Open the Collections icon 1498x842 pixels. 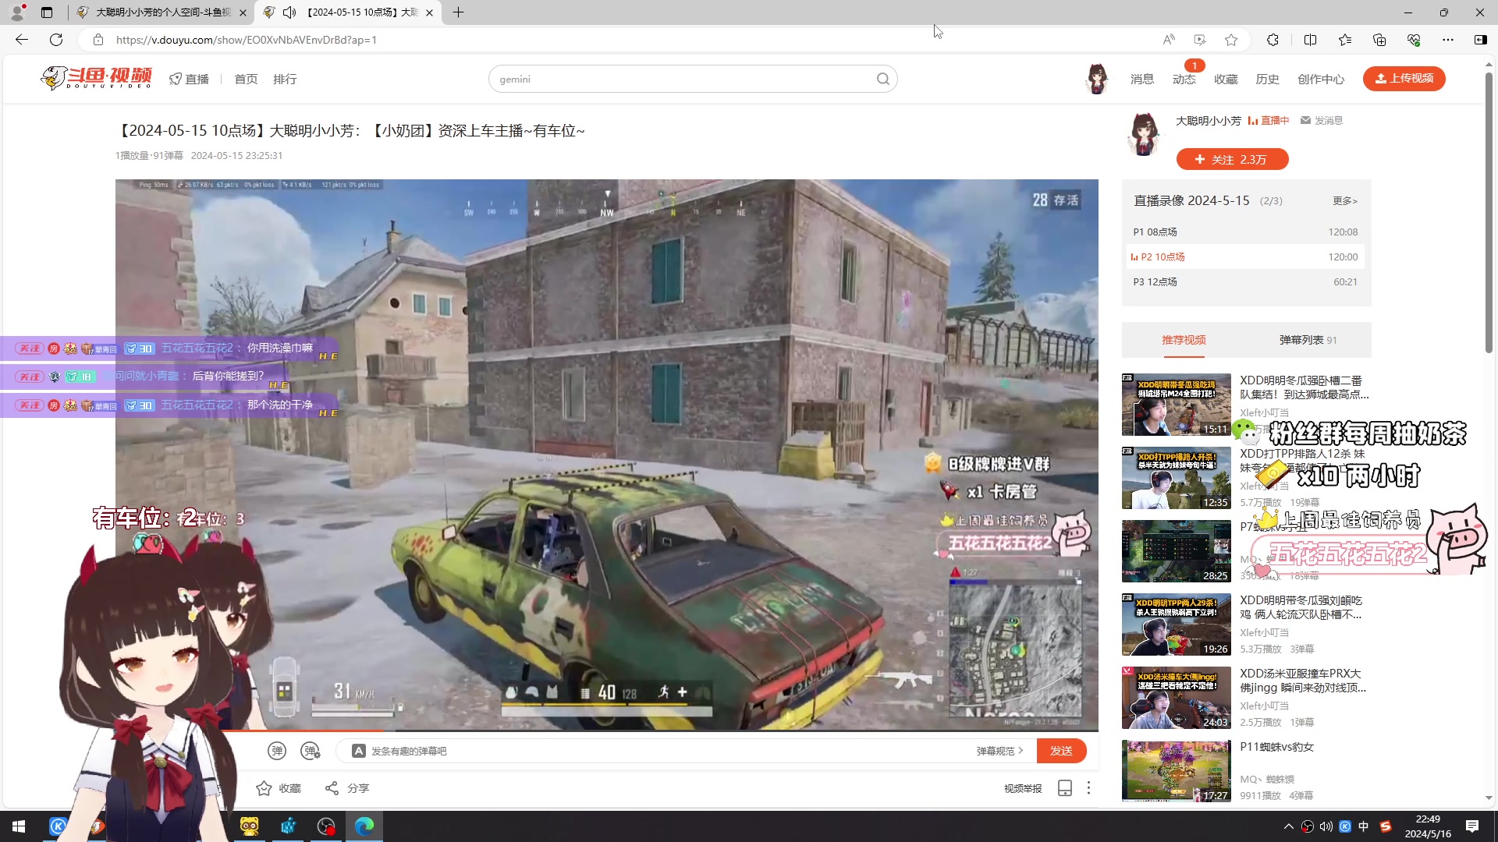tap(1379, 40)
